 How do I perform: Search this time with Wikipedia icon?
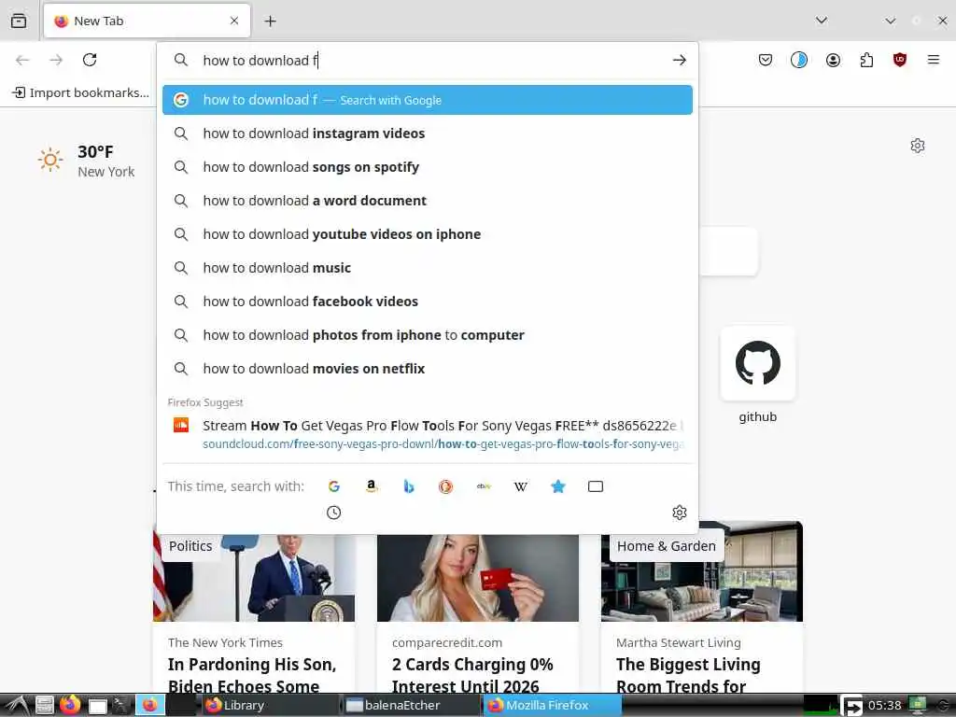(521, 486)
